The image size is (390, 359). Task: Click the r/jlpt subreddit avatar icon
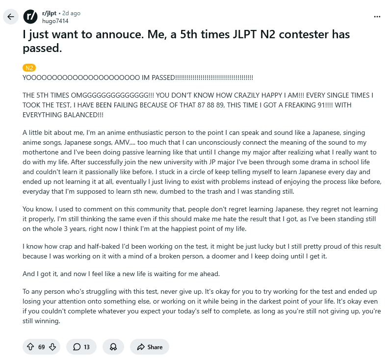(30, 17)
